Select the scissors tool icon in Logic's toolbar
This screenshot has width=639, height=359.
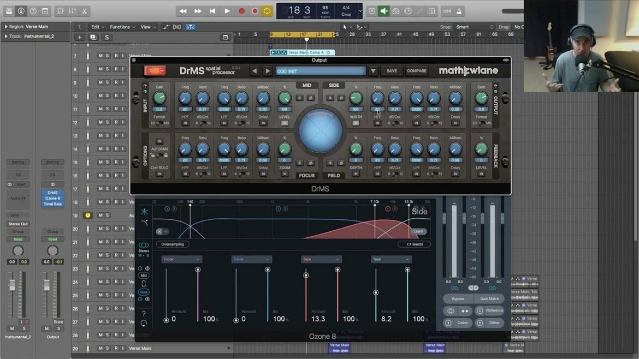(x=84, y=11)
